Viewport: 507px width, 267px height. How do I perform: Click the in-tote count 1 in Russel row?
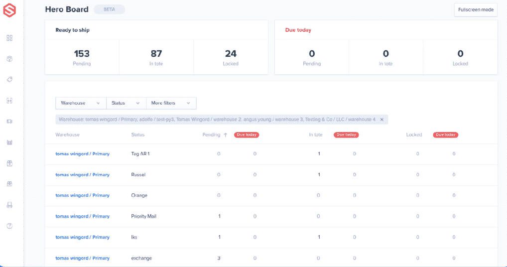point(319,174)
